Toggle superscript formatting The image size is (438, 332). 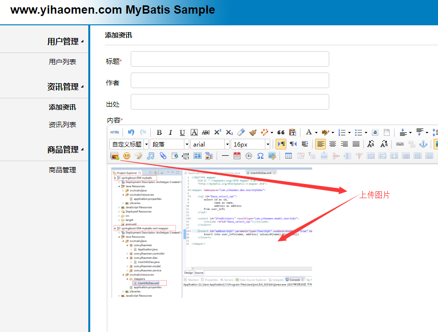218,132
